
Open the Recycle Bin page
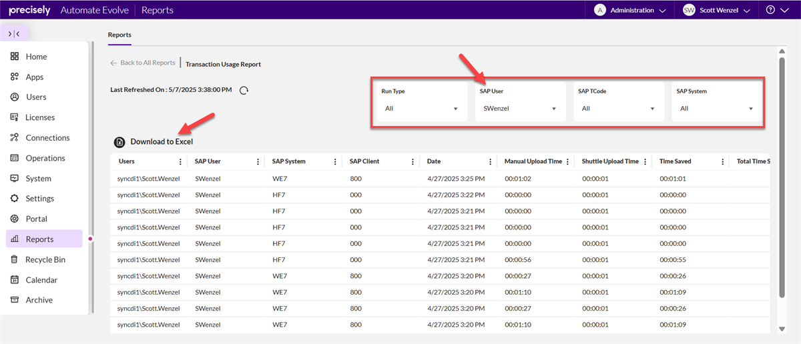tap(45, 259)
